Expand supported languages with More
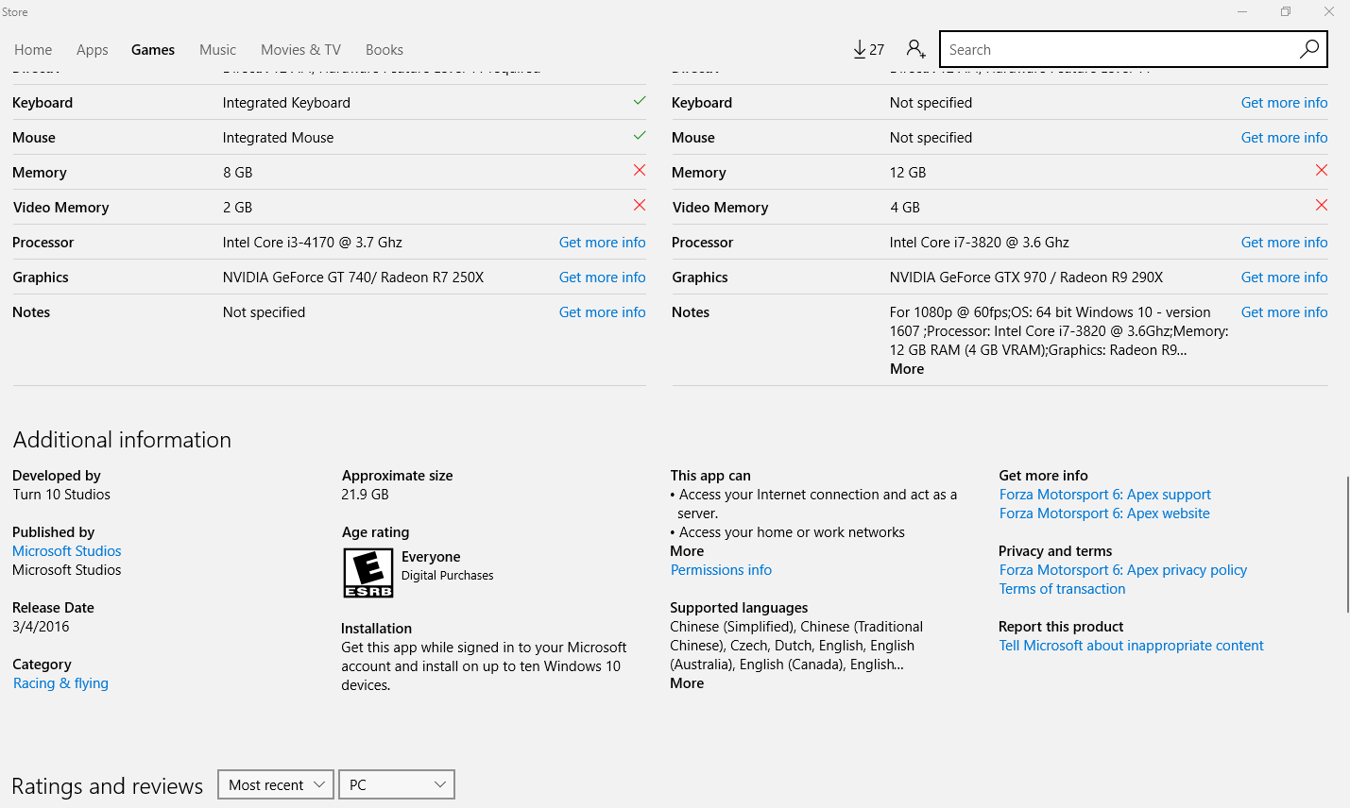Viewport: 1350px width, 808px height. (x=687, y=683)
